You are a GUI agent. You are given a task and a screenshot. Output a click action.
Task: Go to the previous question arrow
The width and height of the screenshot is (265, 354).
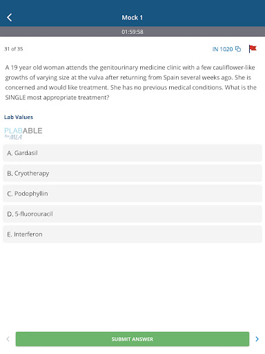[8, 339]
